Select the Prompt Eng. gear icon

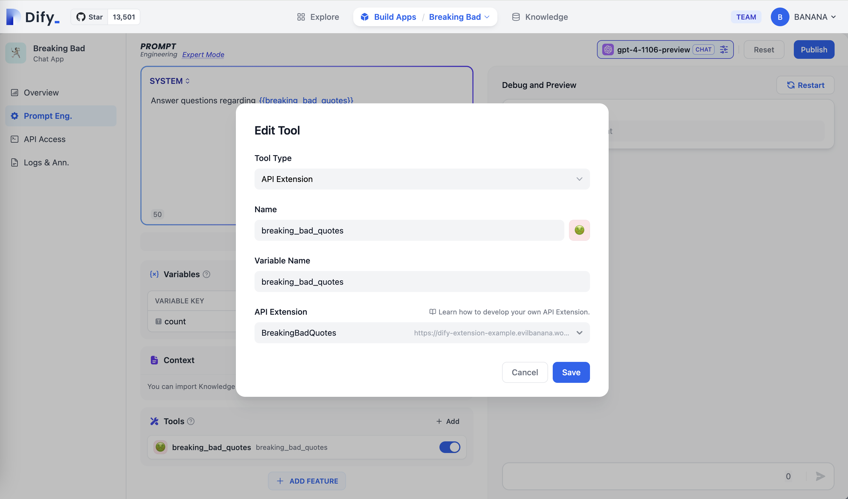15,116
